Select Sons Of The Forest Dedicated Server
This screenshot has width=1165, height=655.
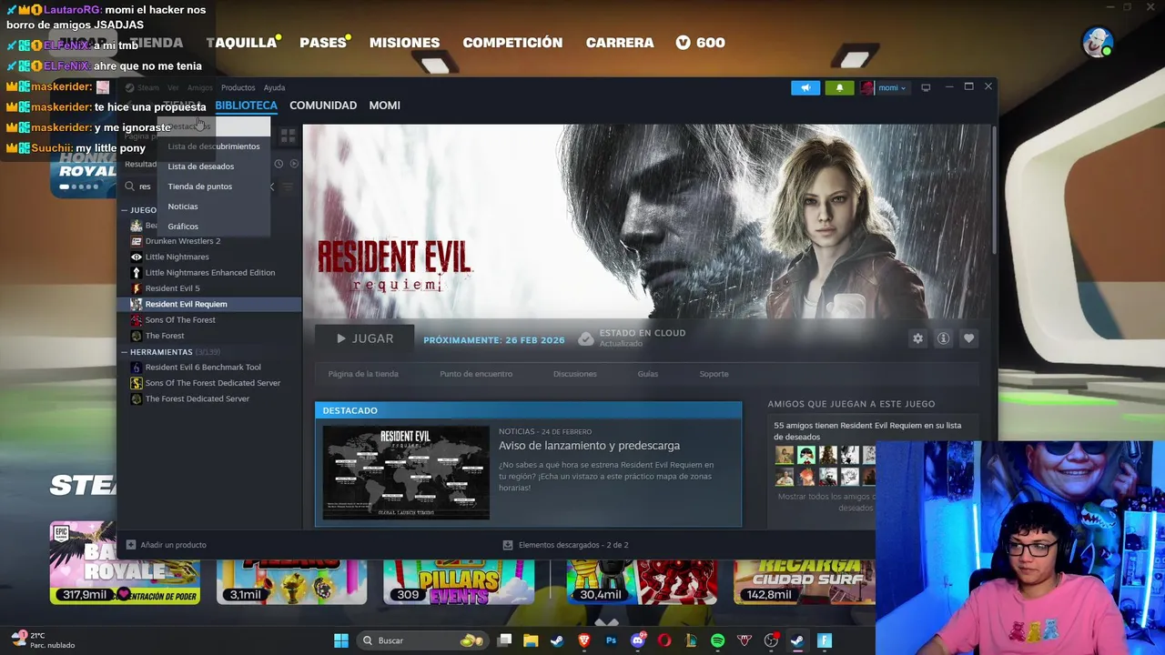point(213,383)
